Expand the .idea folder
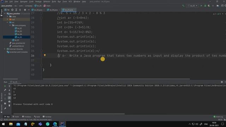The image size is (226, 127). coord(8,17)
